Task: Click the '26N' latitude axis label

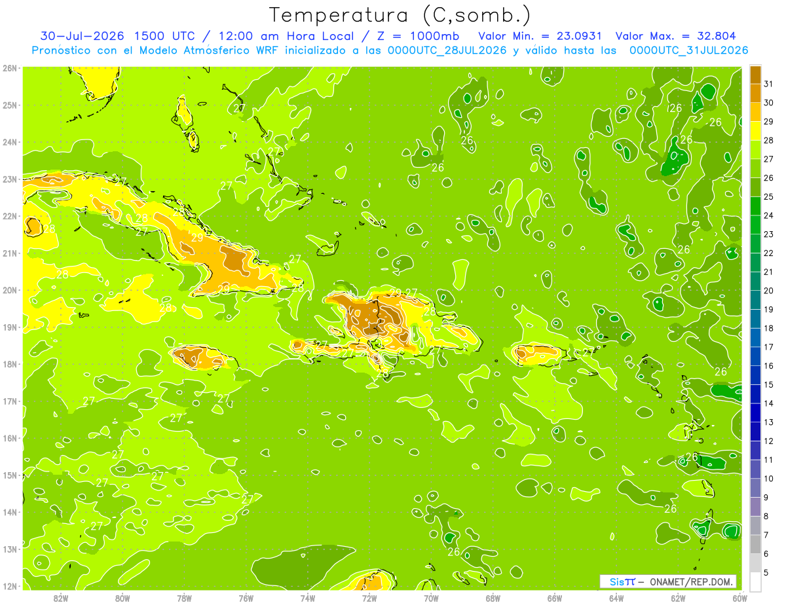Action: pyautogui.click(x=10, y=68)
